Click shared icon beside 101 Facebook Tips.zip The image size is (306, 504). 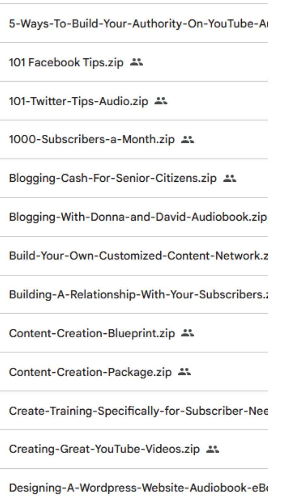(137, 62)
